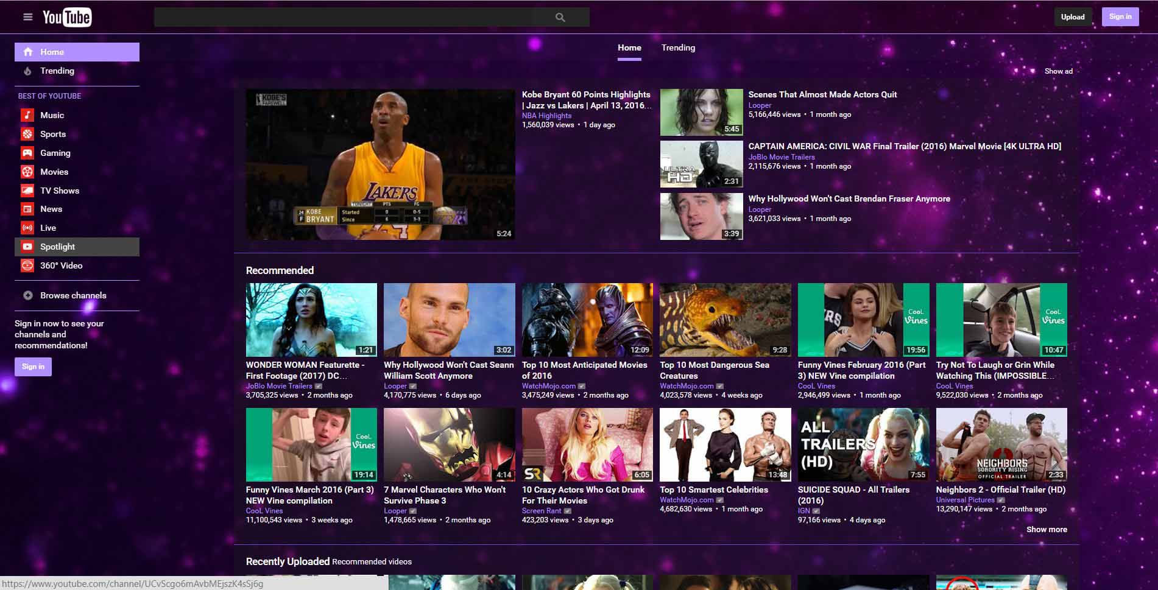Click the Live broadcast icon

click(27, 228)
